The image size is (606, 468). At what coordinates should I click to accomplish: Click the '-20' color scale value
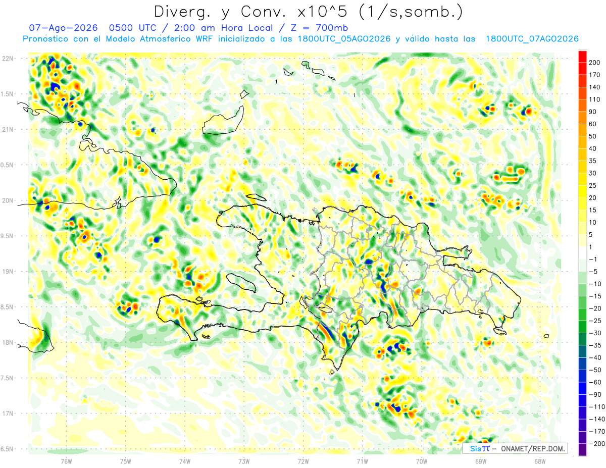click(596, 308)
